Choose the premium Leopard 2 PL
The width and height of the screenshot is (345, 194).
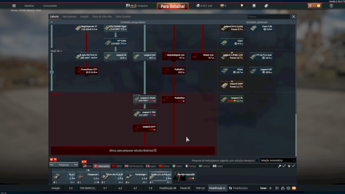click(232, 99)
